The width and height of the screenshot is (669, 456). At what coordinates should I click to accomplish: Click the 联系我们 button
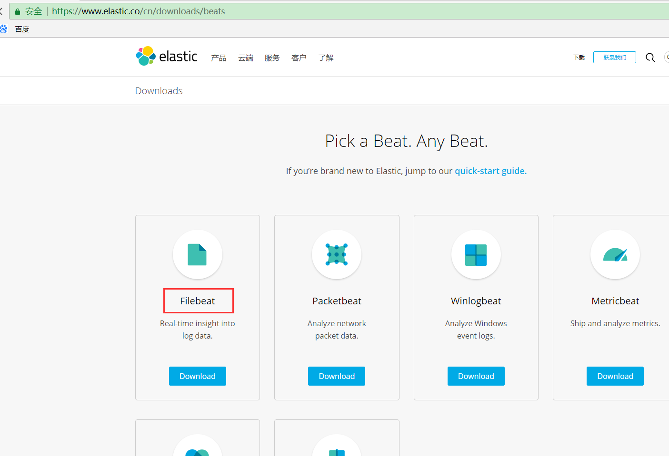coord(615,58)
